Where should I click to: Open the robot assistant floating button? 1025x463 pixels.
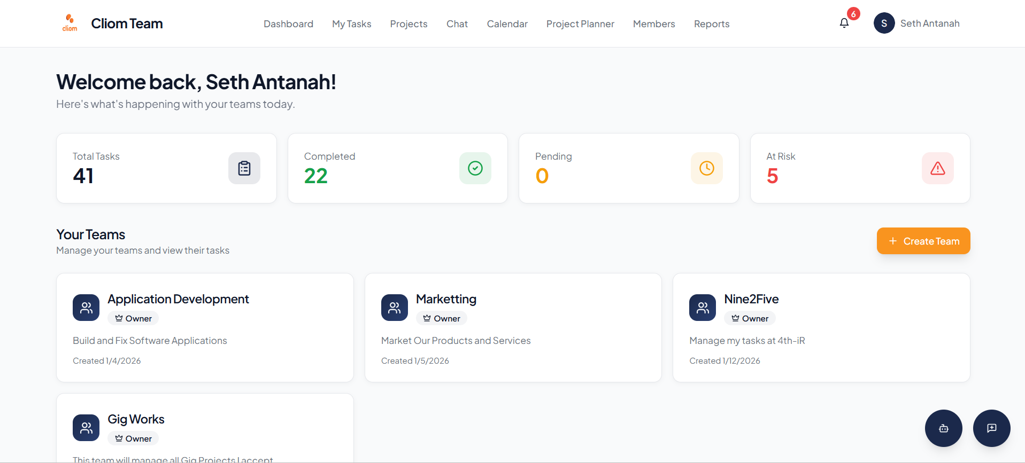click(943, 428)
